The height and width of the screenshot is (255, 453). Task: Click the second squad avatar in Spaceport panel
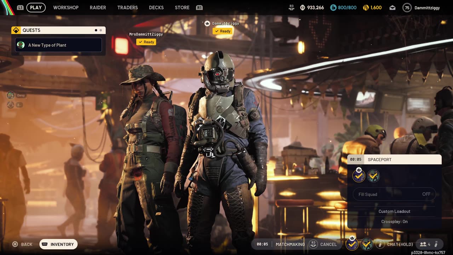click(373, 176)
